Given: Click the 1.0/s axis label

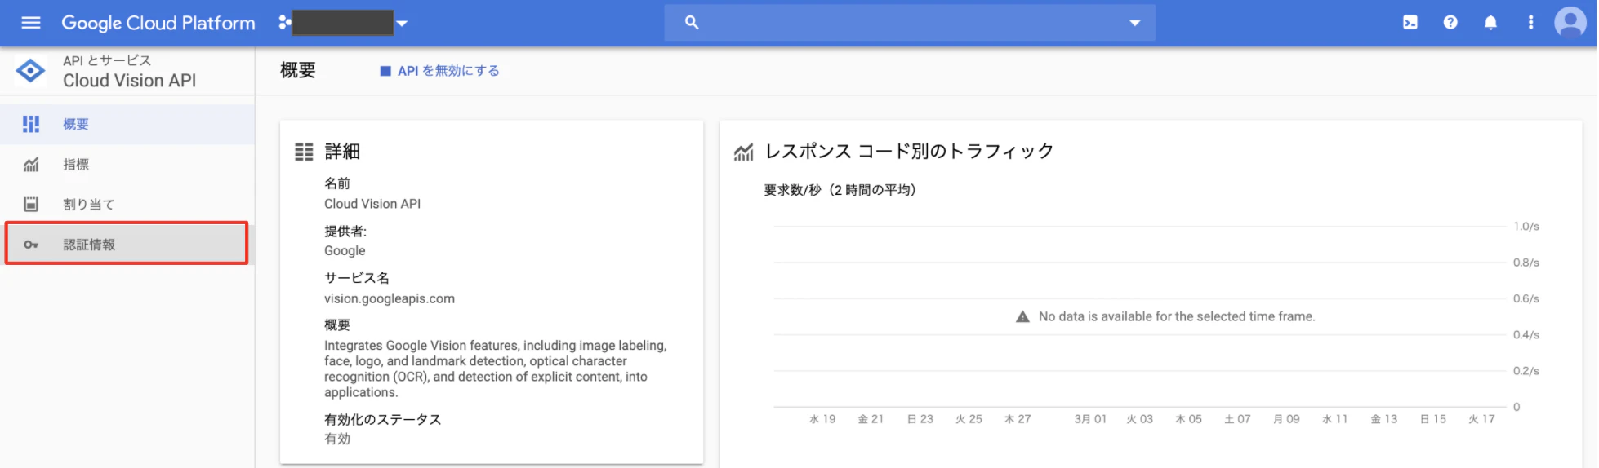Looking at the screenshot, I should pyautogui.click(x=1526, y=227).
